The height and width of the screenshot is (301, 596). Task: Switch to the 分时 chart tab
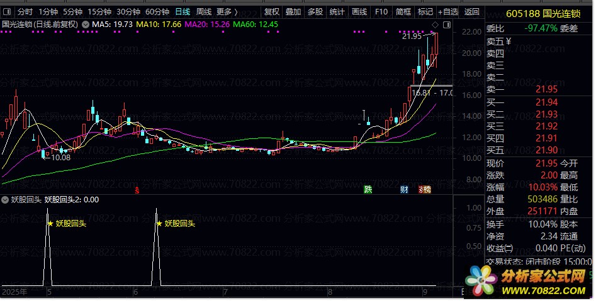(x=25, y=12)
